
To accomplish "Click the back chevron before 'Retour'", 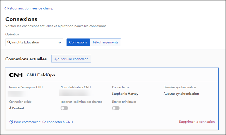I will point(5,8).
